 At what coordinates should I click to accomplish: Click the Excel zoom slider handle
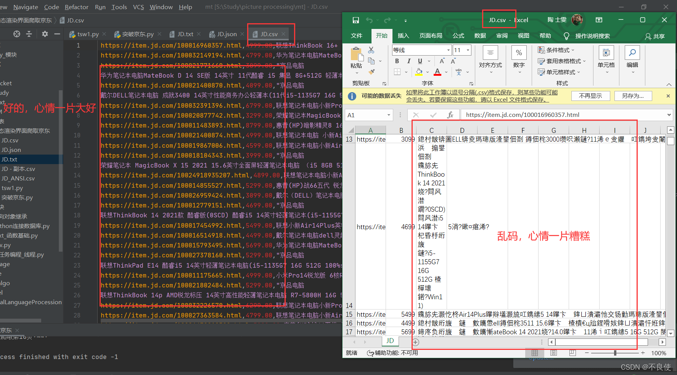click(x=615, y=353)
